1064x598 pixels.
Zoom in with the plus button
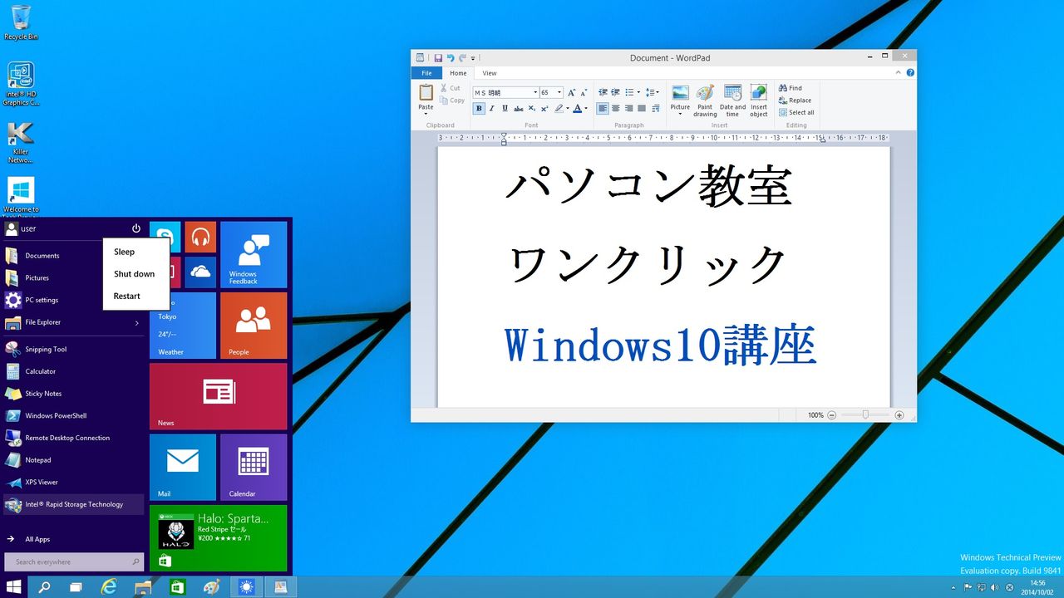click(899, 415)
